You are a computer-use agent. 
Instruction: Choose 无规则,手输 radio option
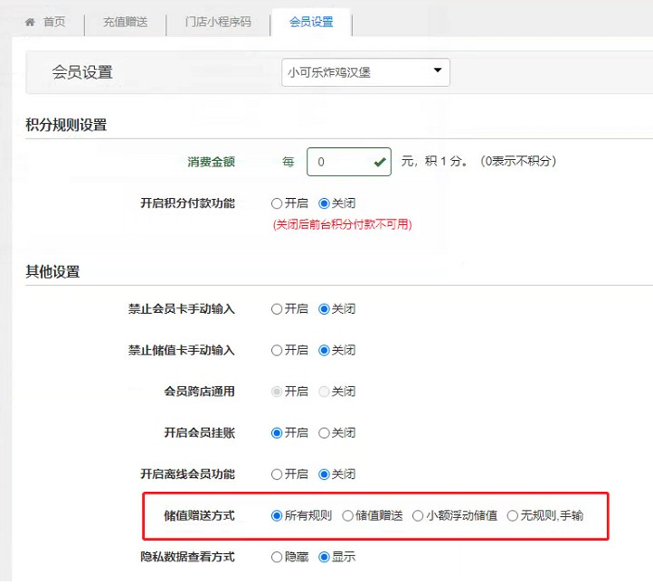513,515
